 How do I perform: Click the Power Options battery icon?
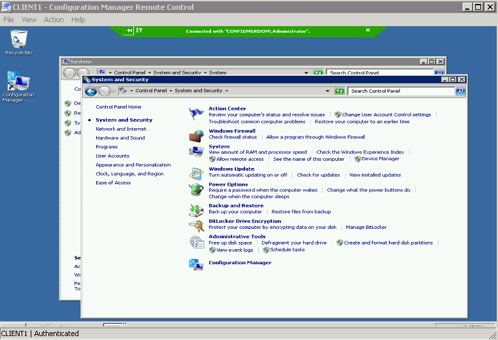(196, 190)
